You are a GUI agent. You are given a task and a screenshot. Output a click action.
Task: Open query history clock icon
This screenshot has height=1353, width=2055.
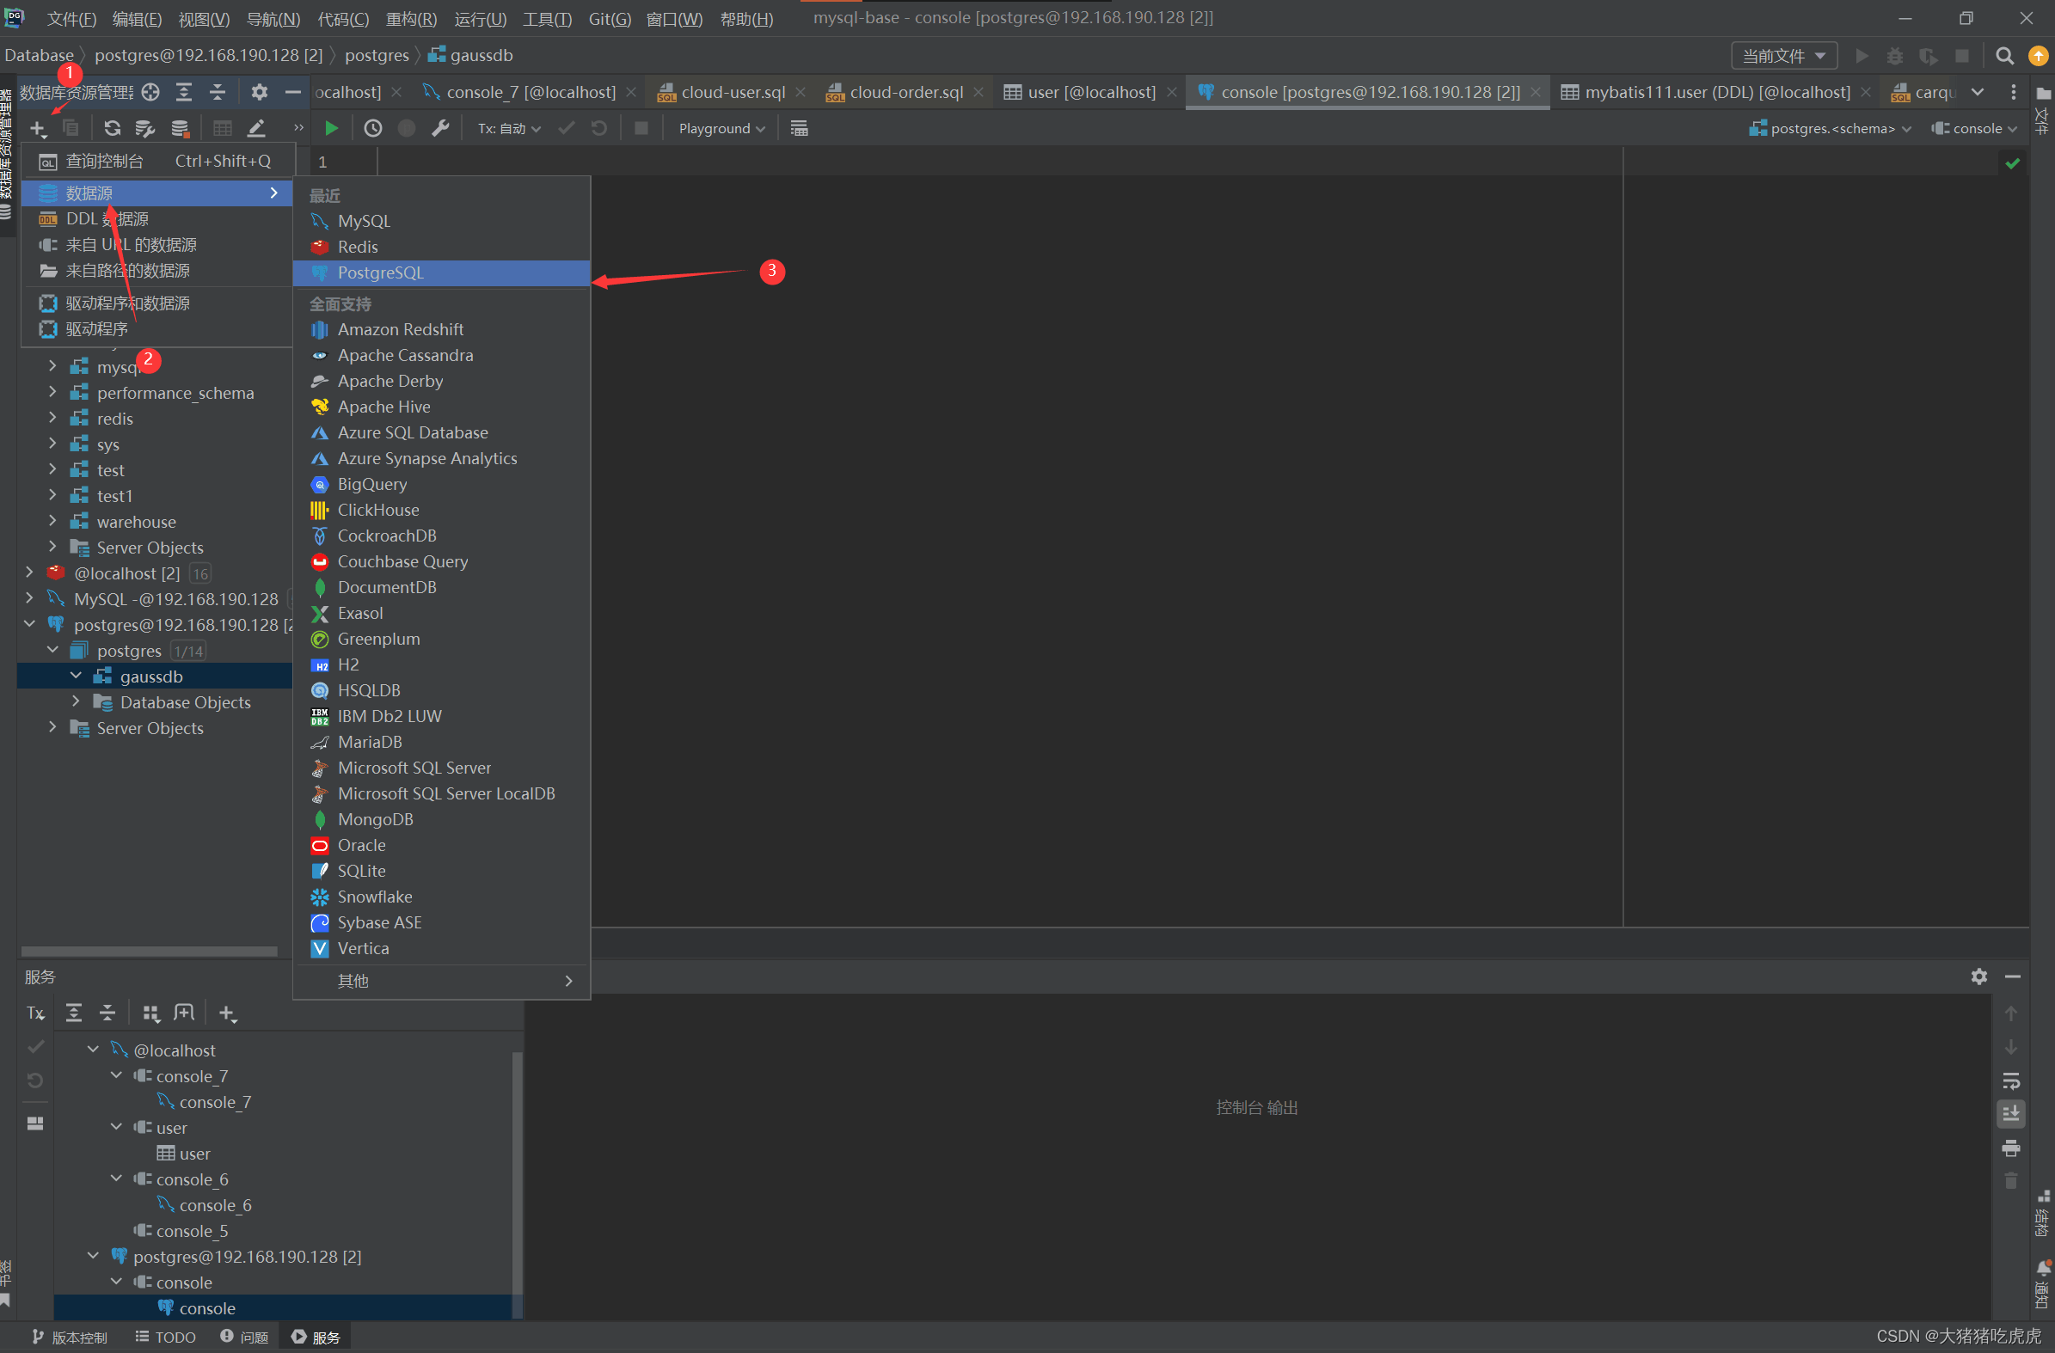tap(373, 129)
